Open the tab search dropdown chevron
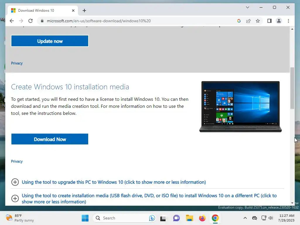The image size is (300, 225). pyautogui.click(x=247, y=7)
